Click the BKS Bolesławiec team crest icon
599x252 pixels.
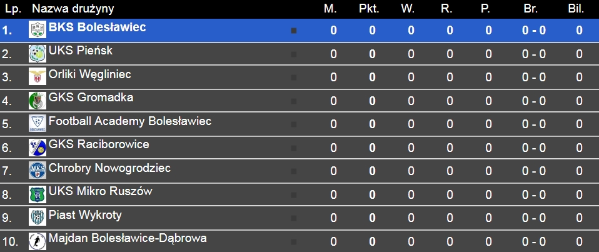pos(38,29)
